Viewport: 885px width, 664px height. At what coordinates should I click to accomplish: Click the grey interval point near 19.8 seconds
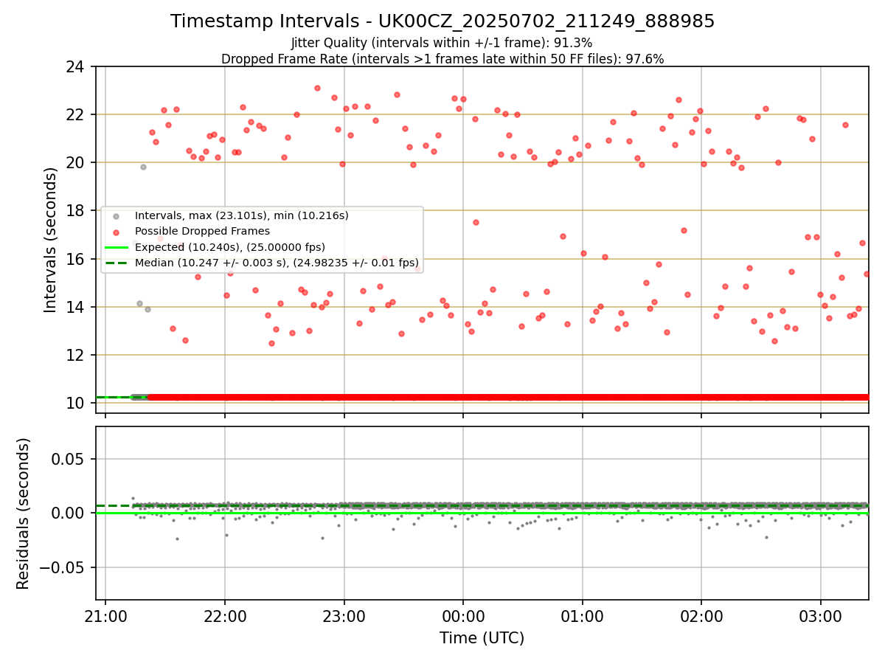[143, 167]
